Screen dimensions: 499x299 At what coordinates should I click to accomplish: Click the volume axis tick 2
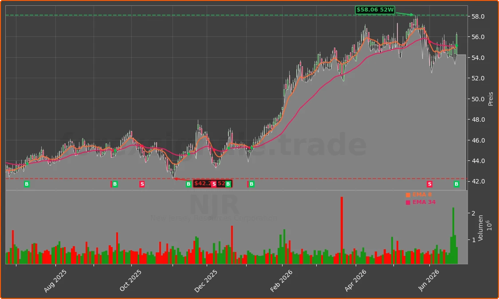(x=474, y=213)
